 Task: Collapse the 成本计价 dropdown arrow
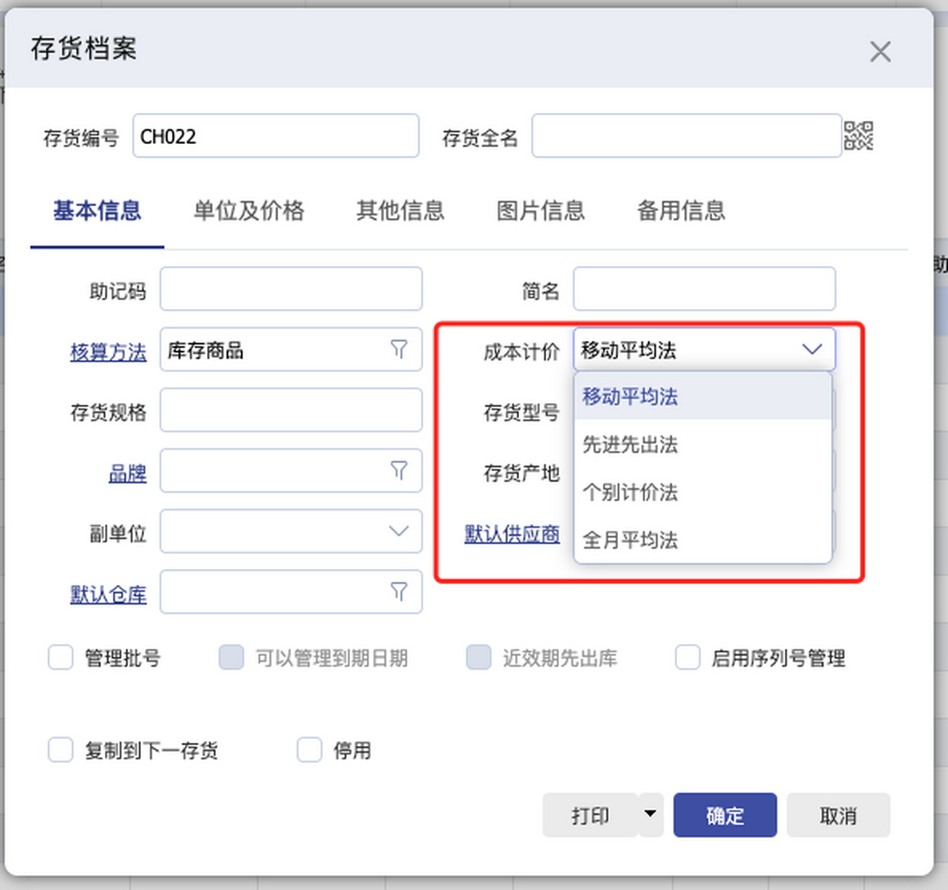(811, 350)
